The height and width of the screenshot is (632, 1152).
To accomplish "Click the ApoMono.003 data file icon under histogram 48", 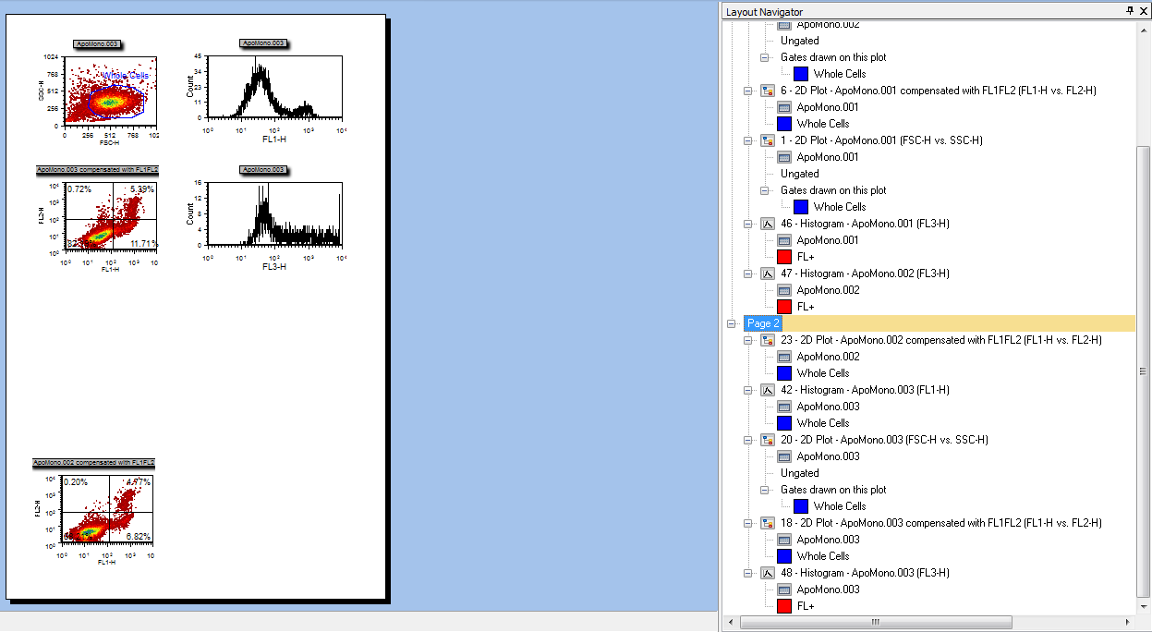I will [784, 589].
